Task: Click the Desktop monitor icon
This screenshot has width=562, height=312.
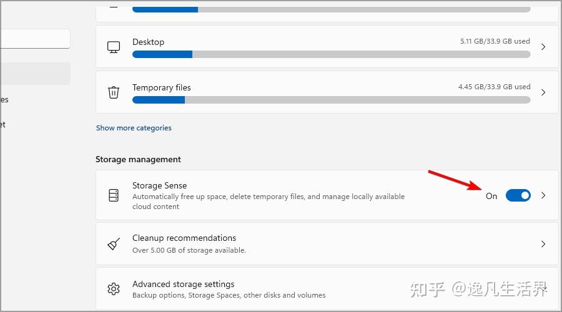Action: point(114,47)
